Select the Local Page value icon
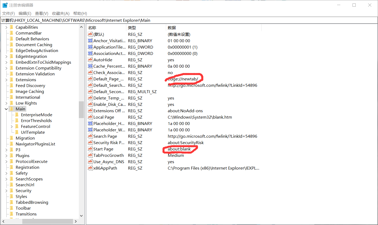 tap(90, 117)
